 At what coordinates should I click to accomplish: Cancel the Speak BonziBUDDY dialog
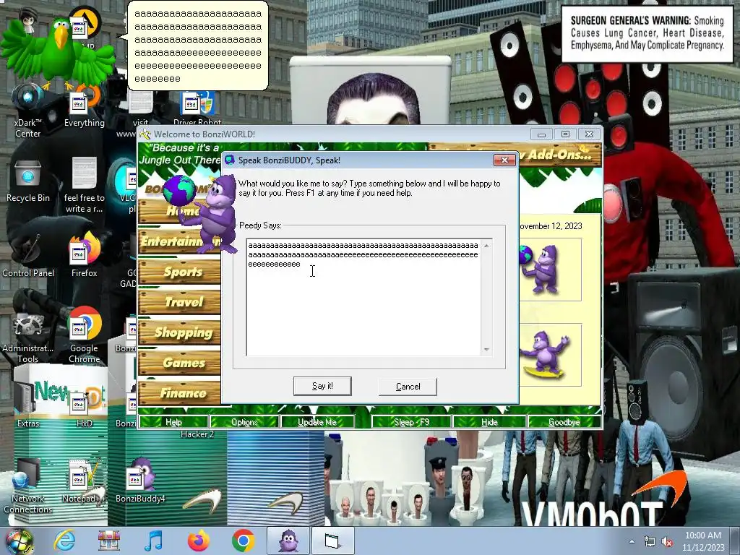tap(408, 387)
